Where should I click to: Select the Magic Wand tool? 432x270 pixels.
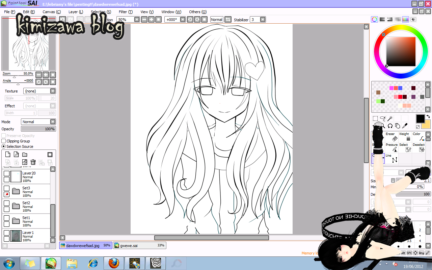(389, 118)
